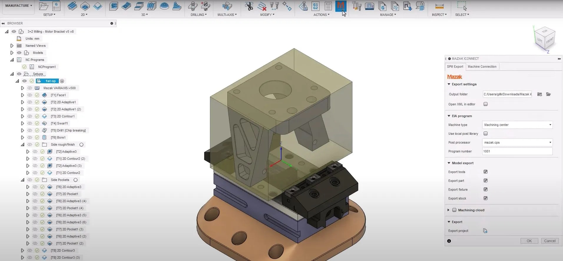Open the Machine Library icon

click(370, 6)
